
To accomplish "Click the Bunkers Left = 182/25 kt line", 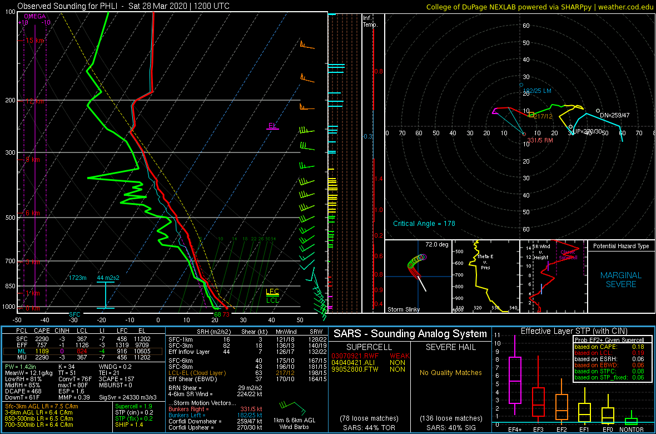I will (x=215, y=416).
